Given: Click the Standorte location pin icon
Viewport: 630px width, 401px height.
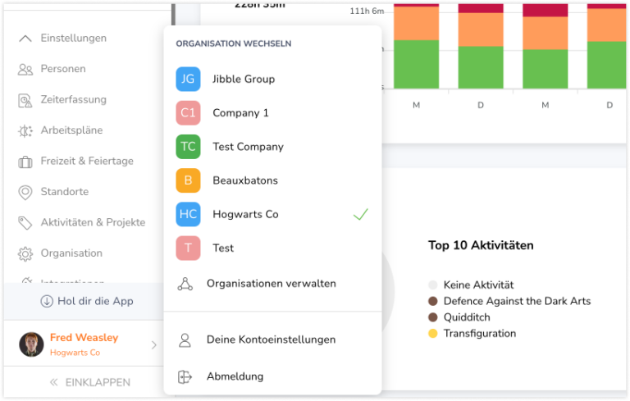Looking at the screenshot, I should (x=25, y=192).
